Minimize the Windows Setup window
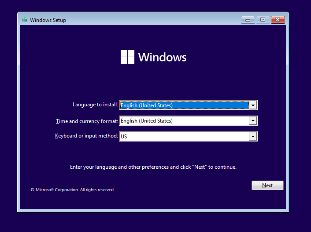Viewport: 311px width, 232px height. (x=248, y=20)
